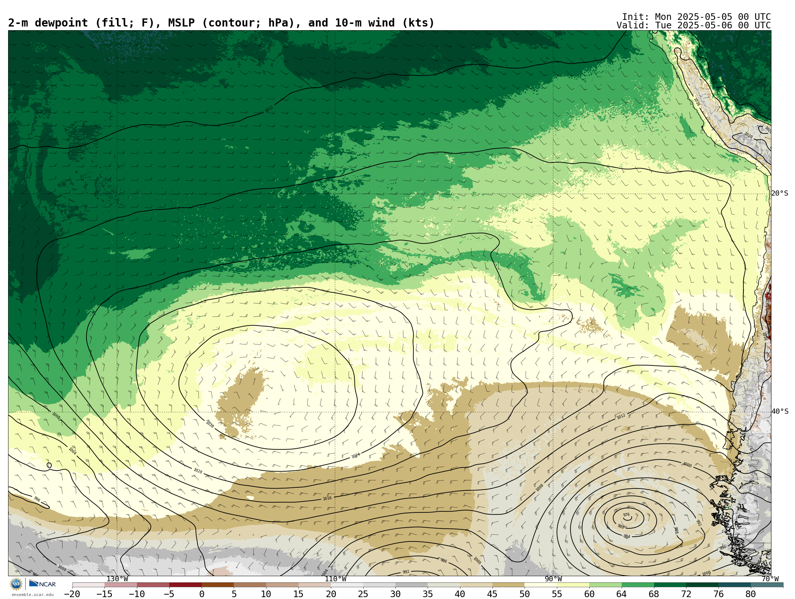
Task: Pick the 68 to 72 dark green swatch
Action: pos(670,585)
